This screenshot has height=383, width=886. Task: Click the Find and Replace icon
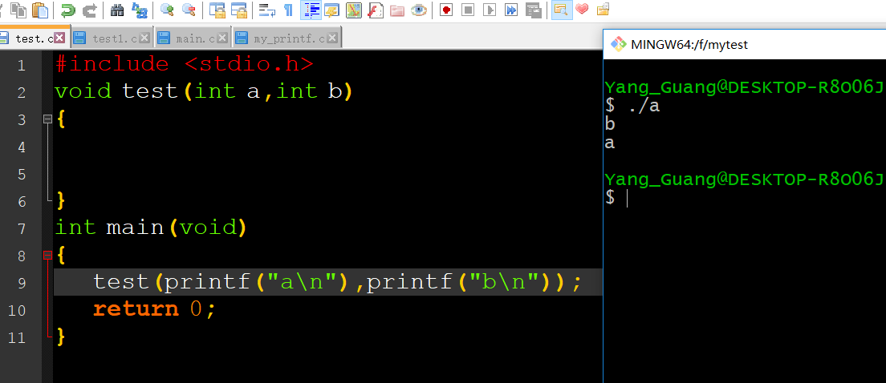pyautogui.click(x=140, y=10)
